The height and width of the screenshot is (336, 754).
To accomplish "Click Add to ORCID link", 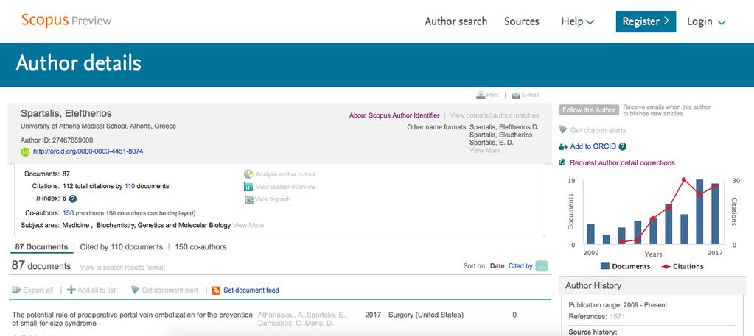I will 593,146.
